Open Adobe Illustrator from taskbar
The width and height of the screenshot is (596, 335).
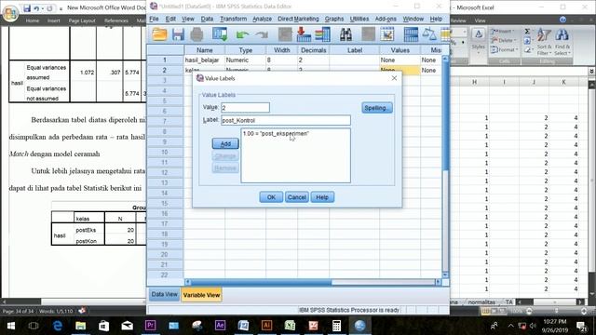(267, 326)
